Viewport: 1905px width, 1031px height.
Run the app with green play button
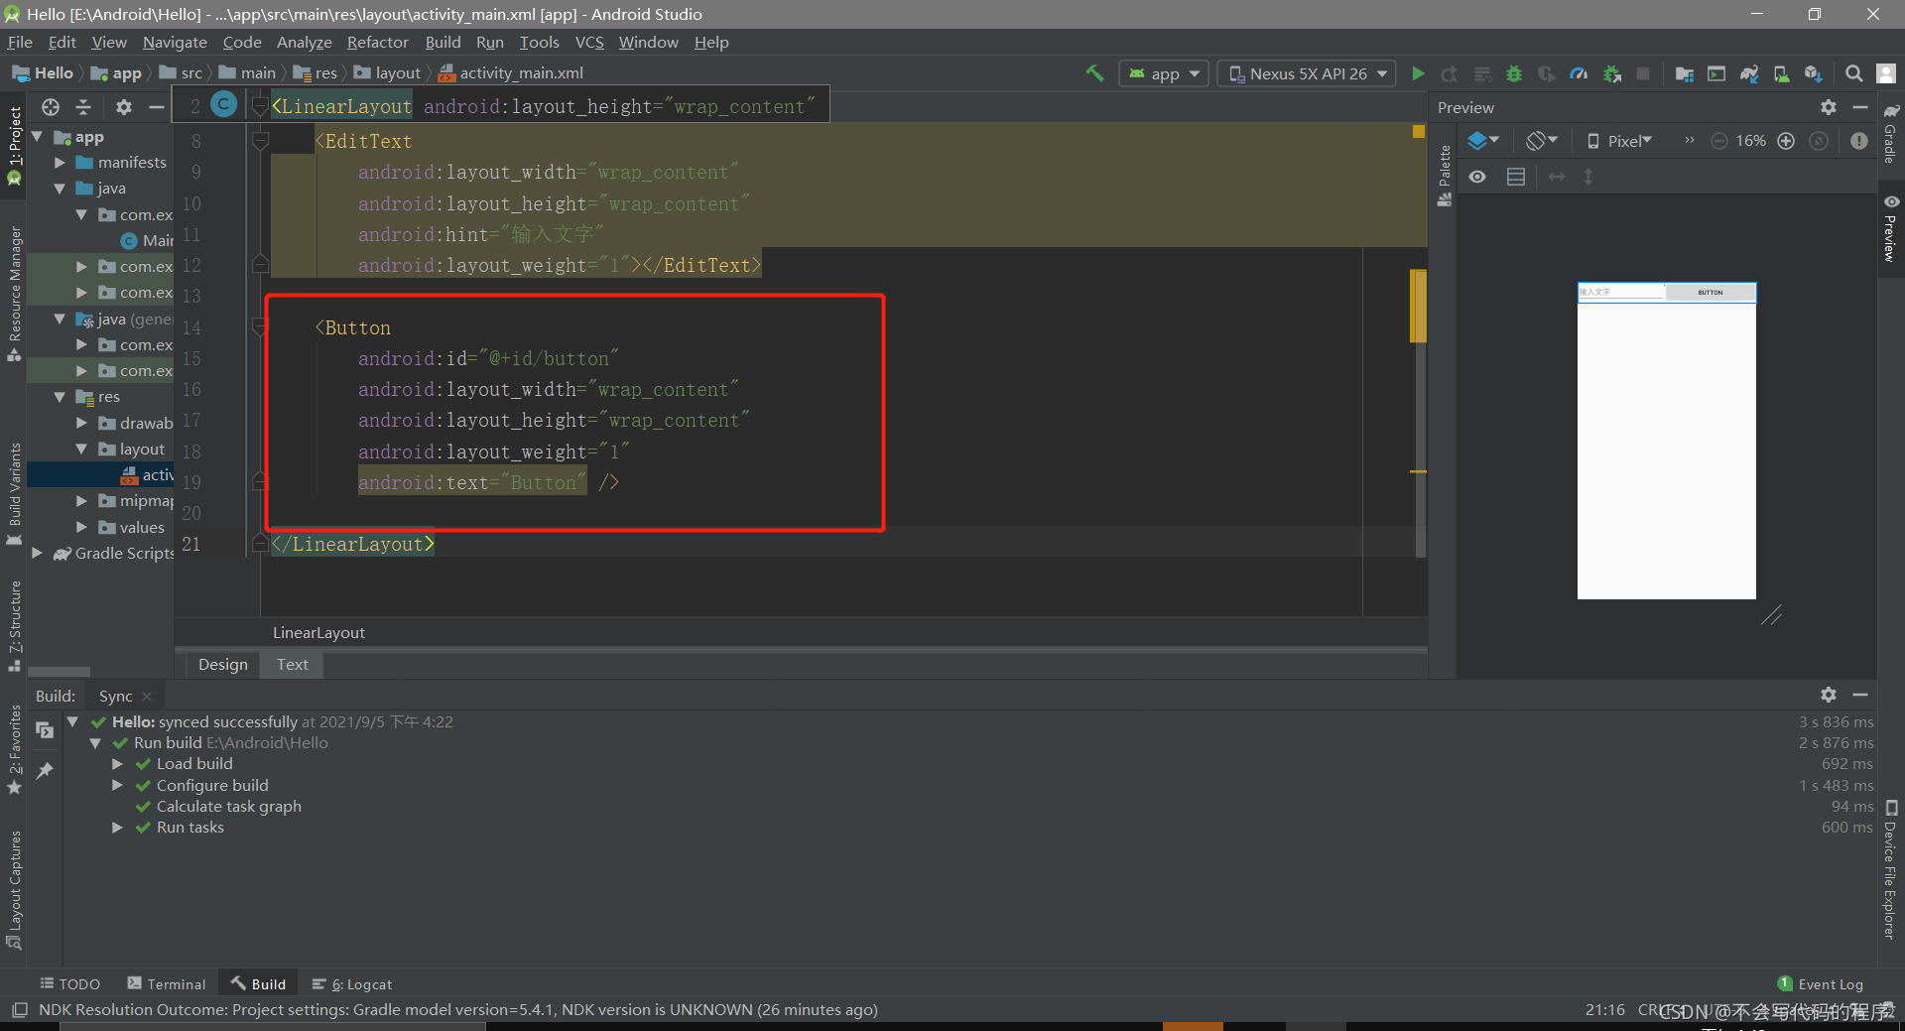click(1418, 73)
